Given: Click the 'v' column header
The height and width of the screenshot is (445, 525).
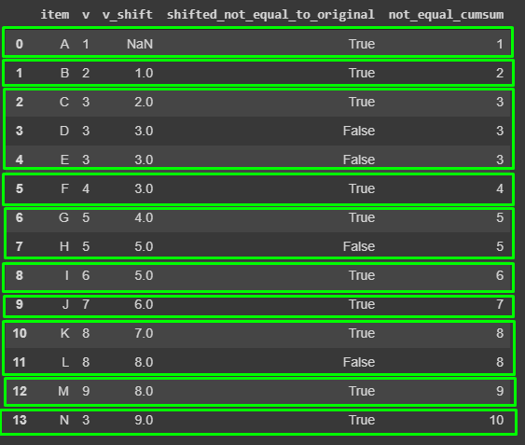Looking at the screenshot, I should tap(86, 15).
